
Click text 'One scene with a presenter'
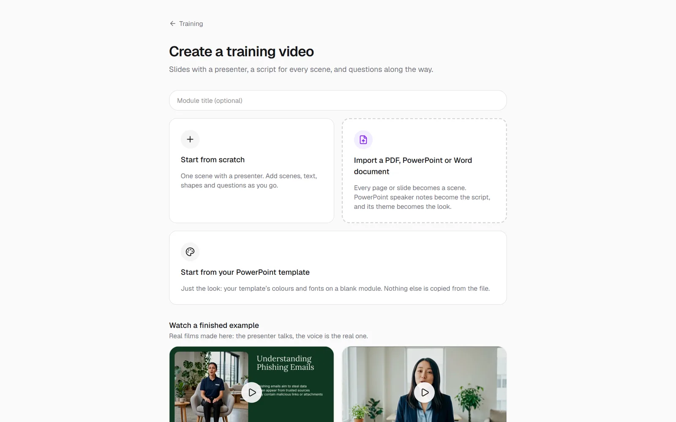click(222, 176)
